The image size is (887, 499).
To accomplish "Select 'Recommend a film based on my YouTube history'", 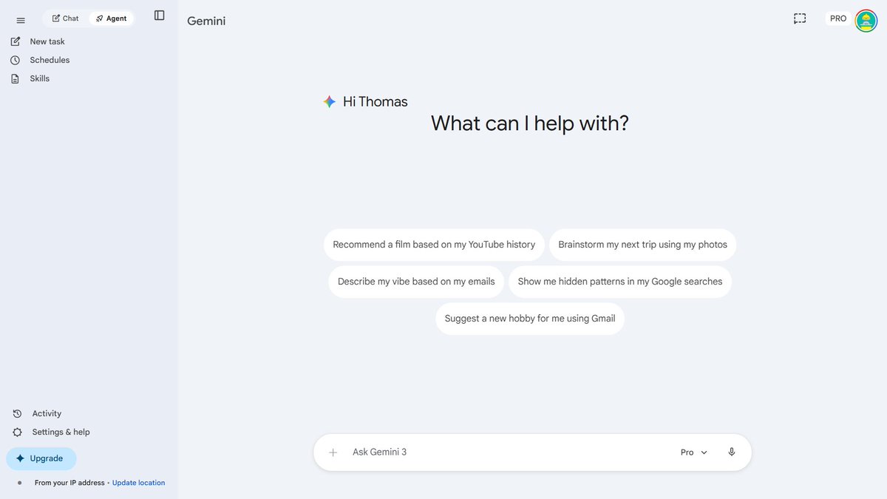I will point(434,245).
